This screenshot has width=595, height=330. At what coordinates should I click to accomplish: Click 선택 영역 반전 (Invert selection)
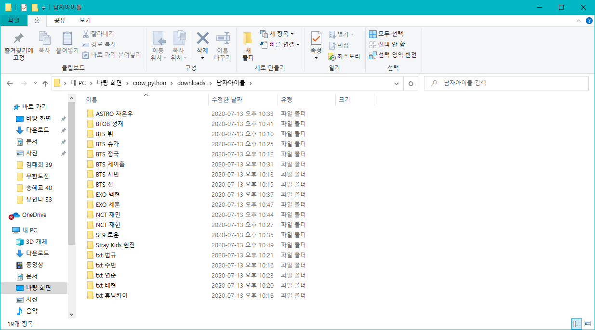[x=393, y=55]
